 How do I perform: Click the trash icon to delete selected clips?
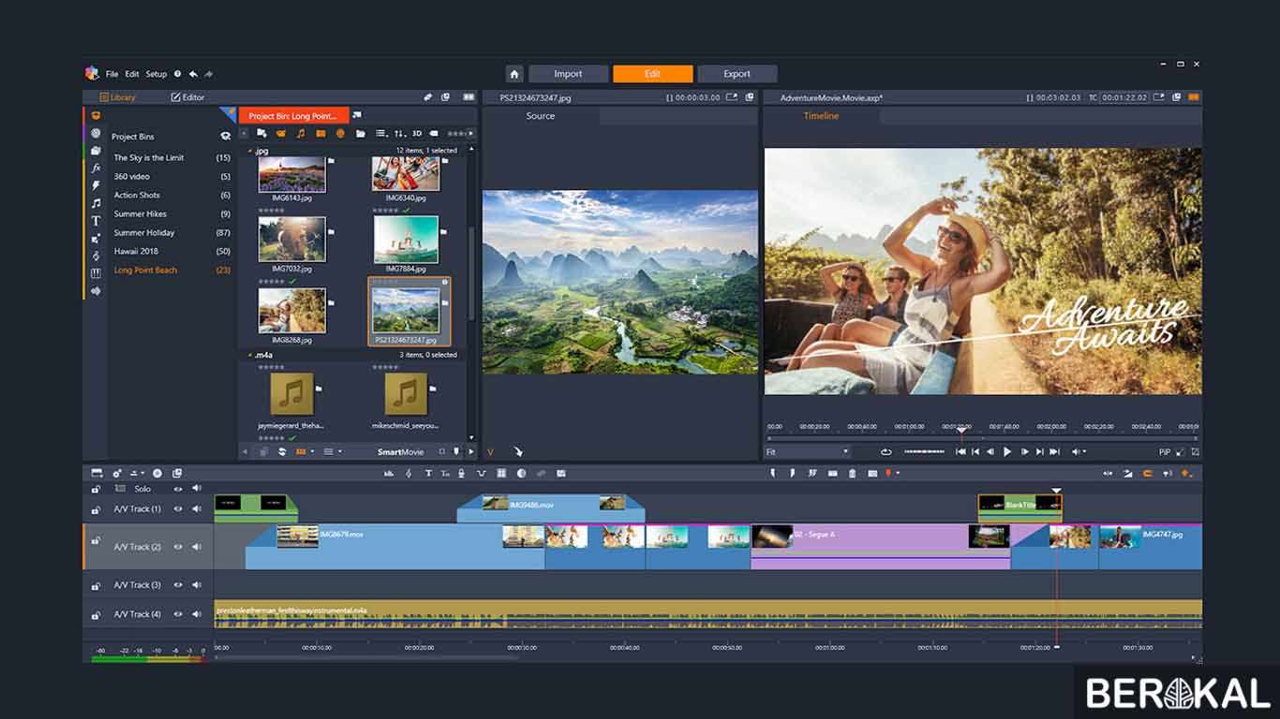pyautogui.click(x=853, y=473)
